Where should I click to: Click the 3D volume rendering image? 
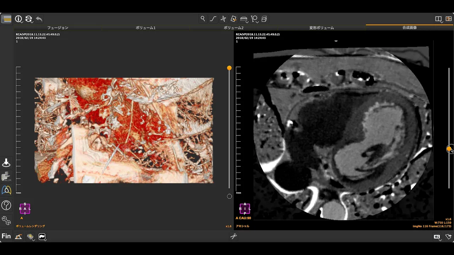pos(124,130)
